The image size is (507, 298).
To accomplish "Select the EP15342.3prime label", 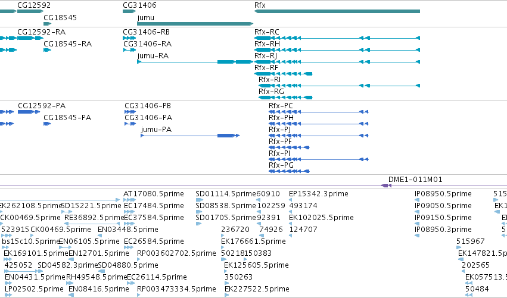I will [319, 194].
